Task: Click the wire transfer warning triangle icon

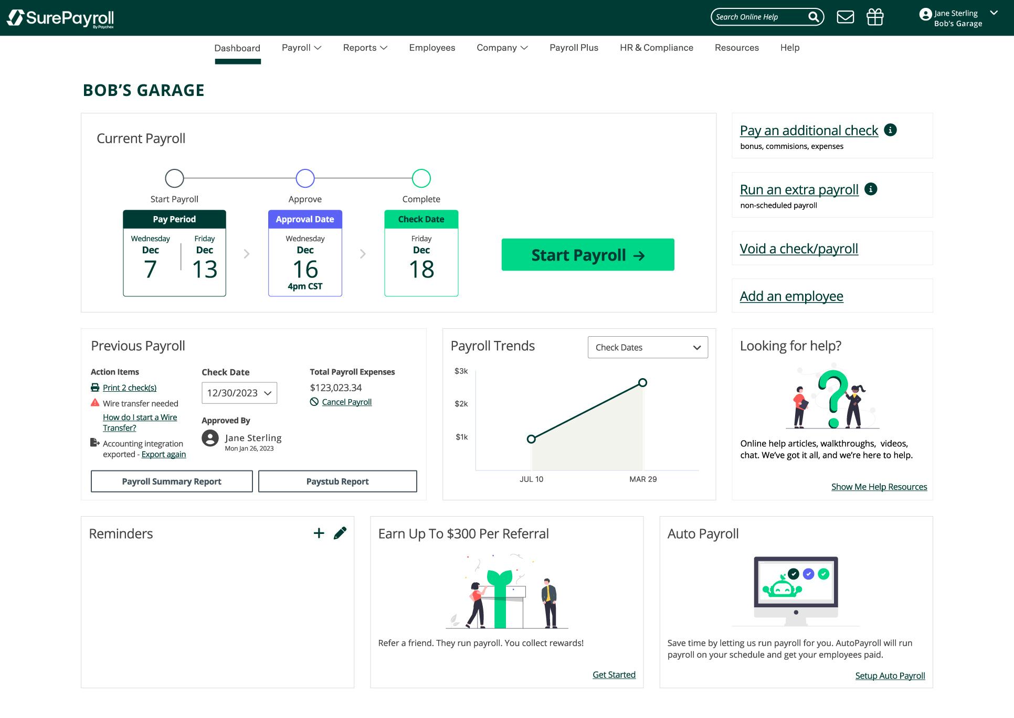Action: 95,403
